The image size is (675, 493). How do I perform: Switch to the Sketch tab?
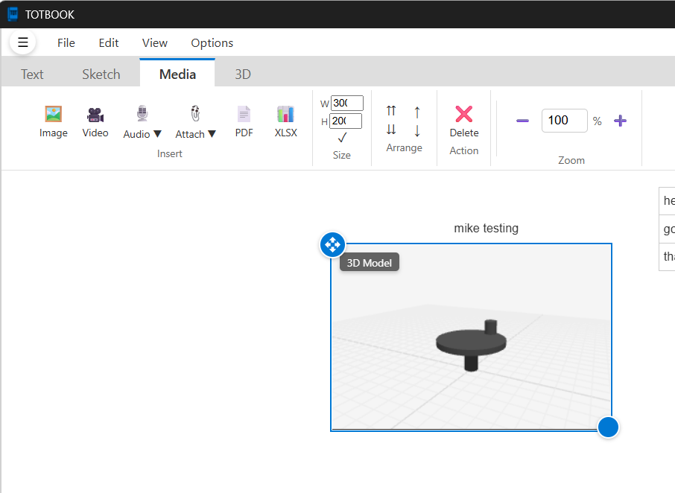101,74
